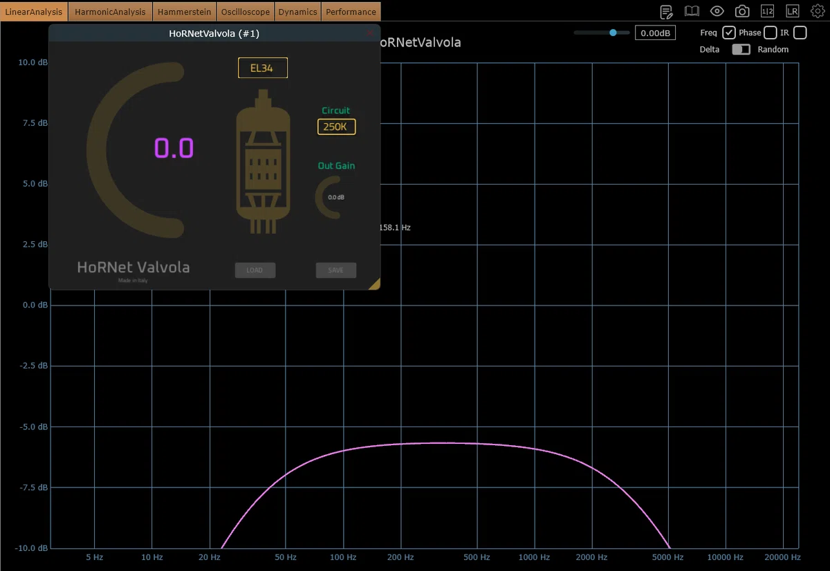Screen dimensions: 830x571
Task: Click the 0.00dB level input field
Action: point(655,32)
